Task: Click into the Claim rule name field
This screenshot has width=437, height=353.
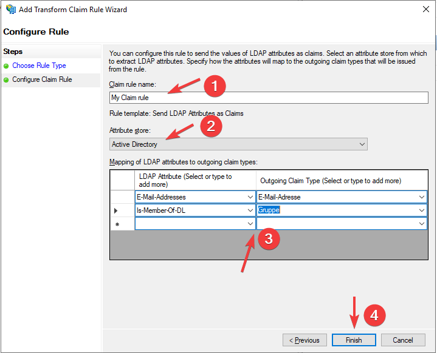Action: click(268, 98)
